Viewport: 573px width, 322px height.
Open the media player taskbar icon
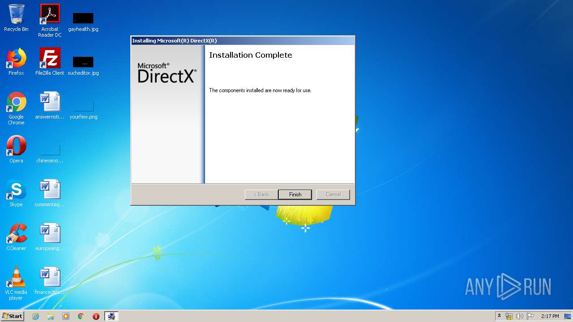tap(66, 316)
